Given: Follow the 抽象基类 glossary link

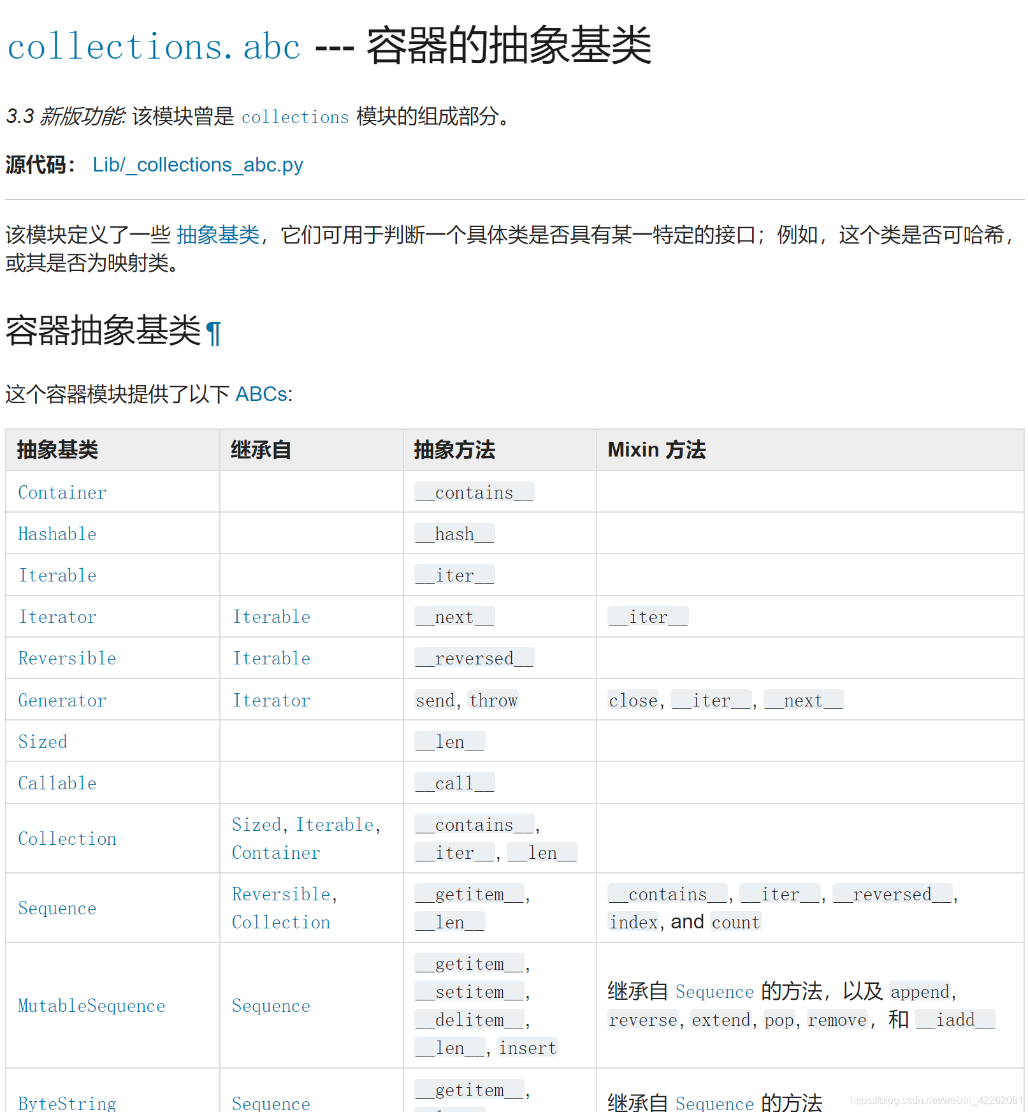Looking at the screenshot, I should coord(218,235).
